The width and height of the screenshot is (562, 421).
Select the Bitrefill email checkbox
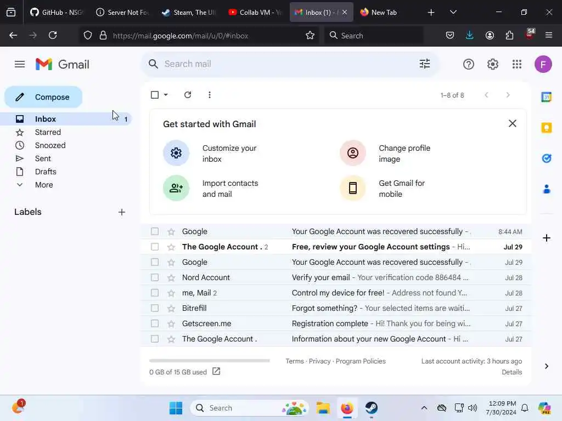coord(155,308)
